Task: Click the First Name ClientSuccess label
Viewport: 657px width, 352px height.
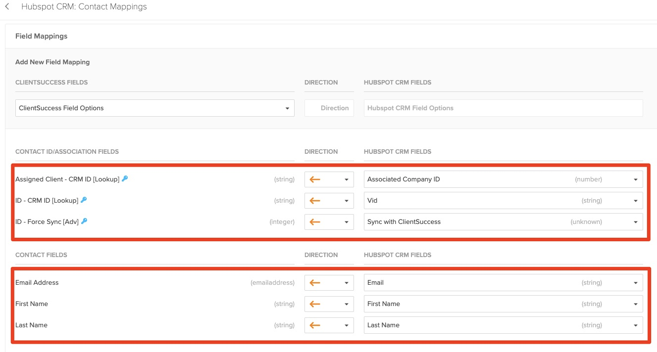Action: pos(32,304)
